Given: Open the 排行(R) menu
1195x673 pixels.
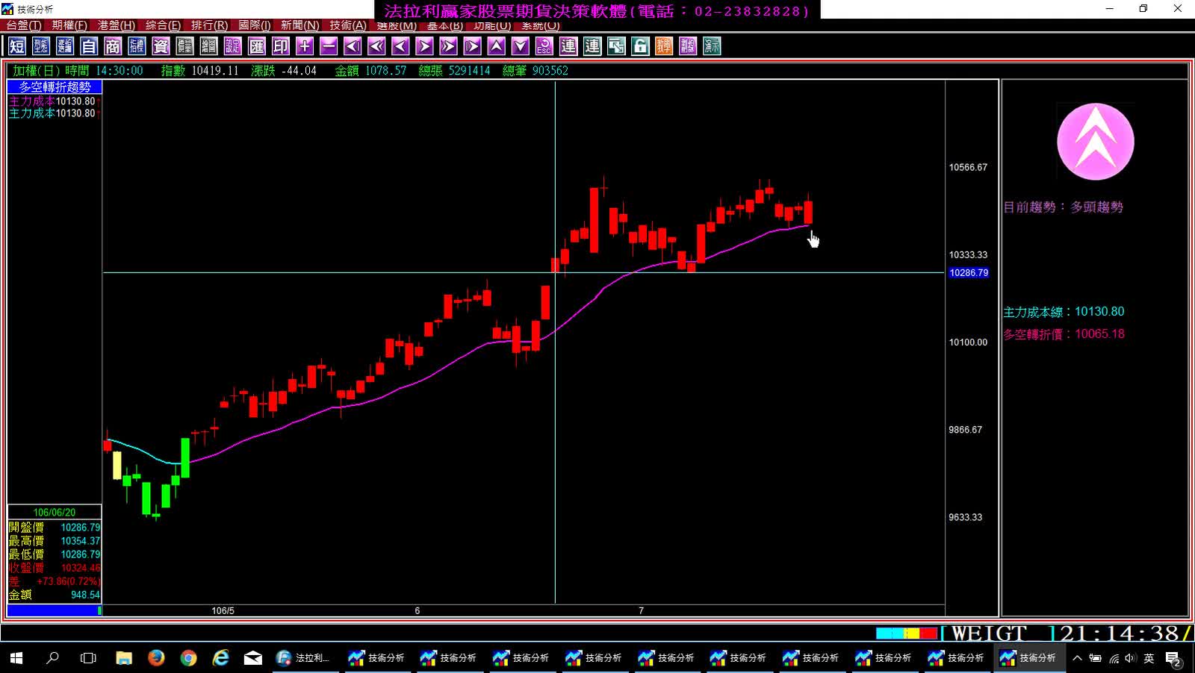Looking at the screenshot, I should tap(209, 25).
